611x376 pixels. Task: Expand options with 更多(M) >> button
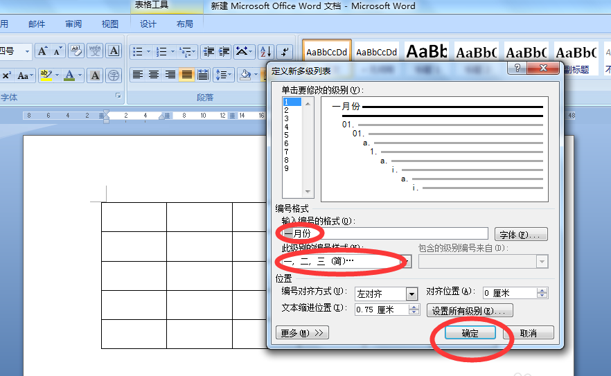[302, 333]
